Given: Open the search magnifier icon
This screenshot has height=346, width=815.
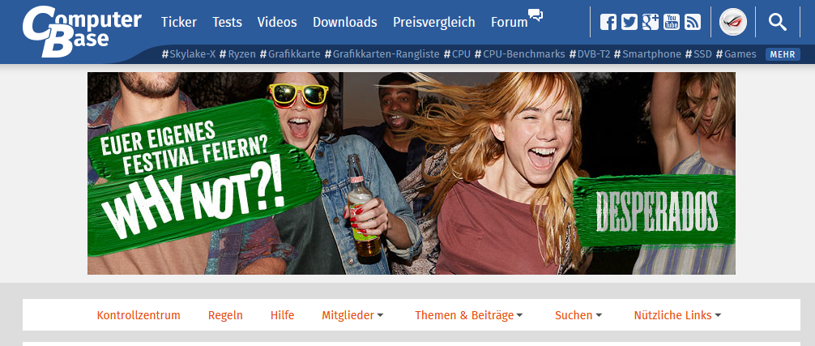Looking at the screenshot, I should coord(778,22).
